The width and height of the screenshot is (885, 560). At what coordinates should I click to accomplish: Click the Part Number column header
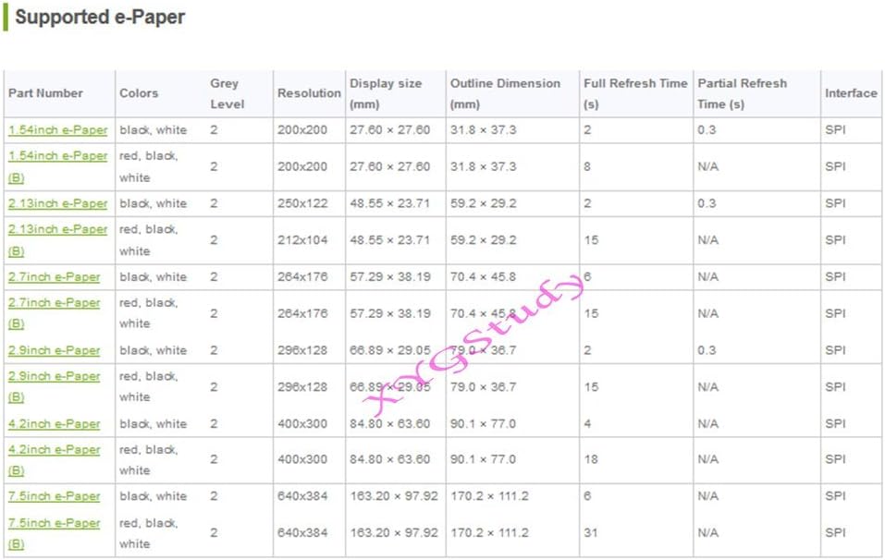click(x=45, y=93)
